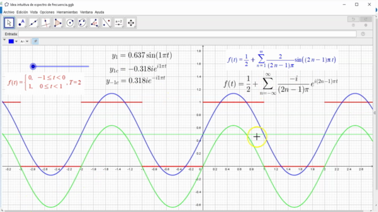Select the black complex exponential f(t) series formula
378x212 pixels.
[281, 84]
